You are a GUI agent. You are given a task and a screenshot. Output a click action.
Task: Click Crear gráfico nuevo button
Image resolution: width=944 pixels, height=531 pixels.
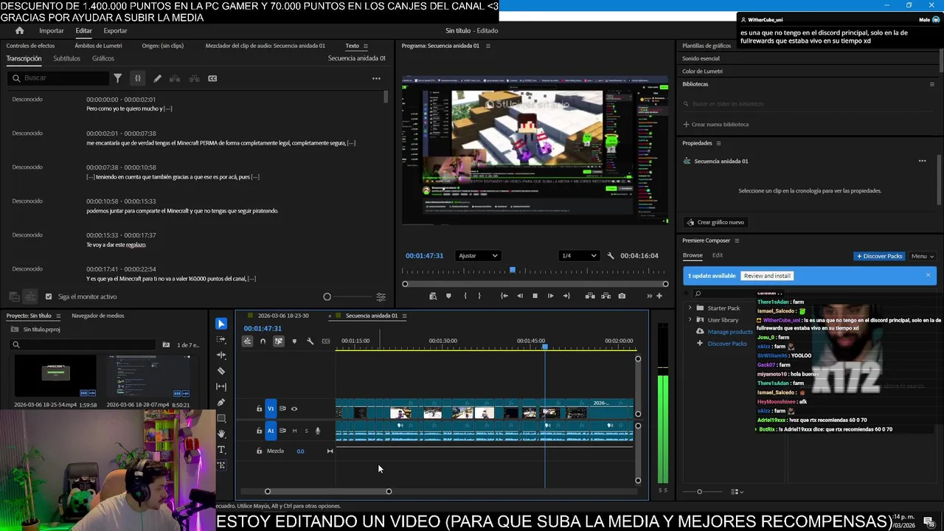[715, 222]
